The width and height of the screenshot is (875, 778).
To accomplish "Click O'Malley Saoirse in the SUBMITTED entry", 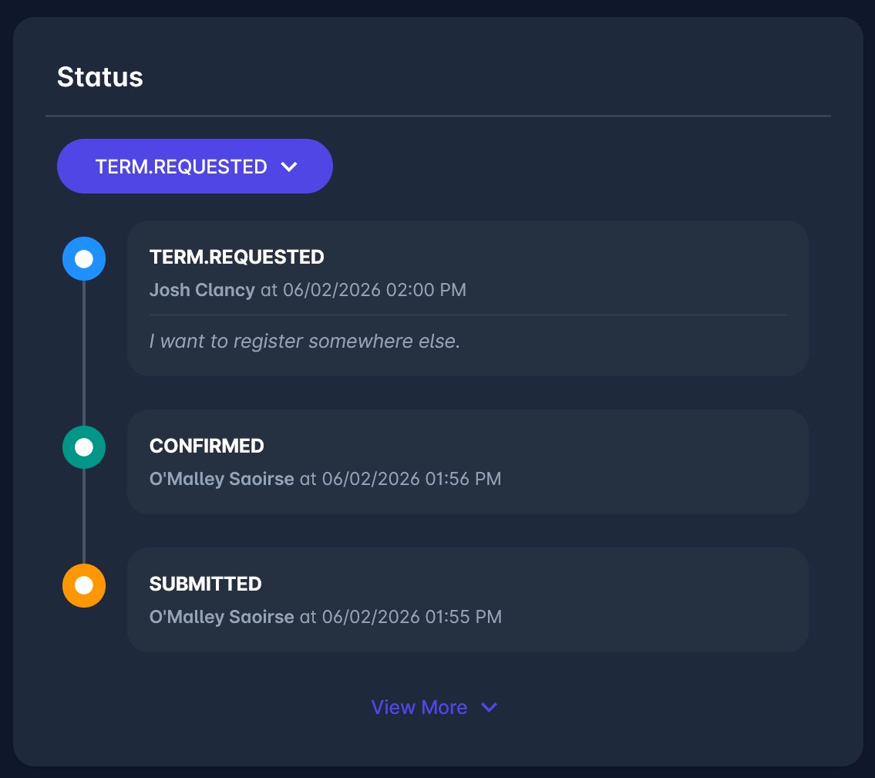I will [x=221, y=617].
